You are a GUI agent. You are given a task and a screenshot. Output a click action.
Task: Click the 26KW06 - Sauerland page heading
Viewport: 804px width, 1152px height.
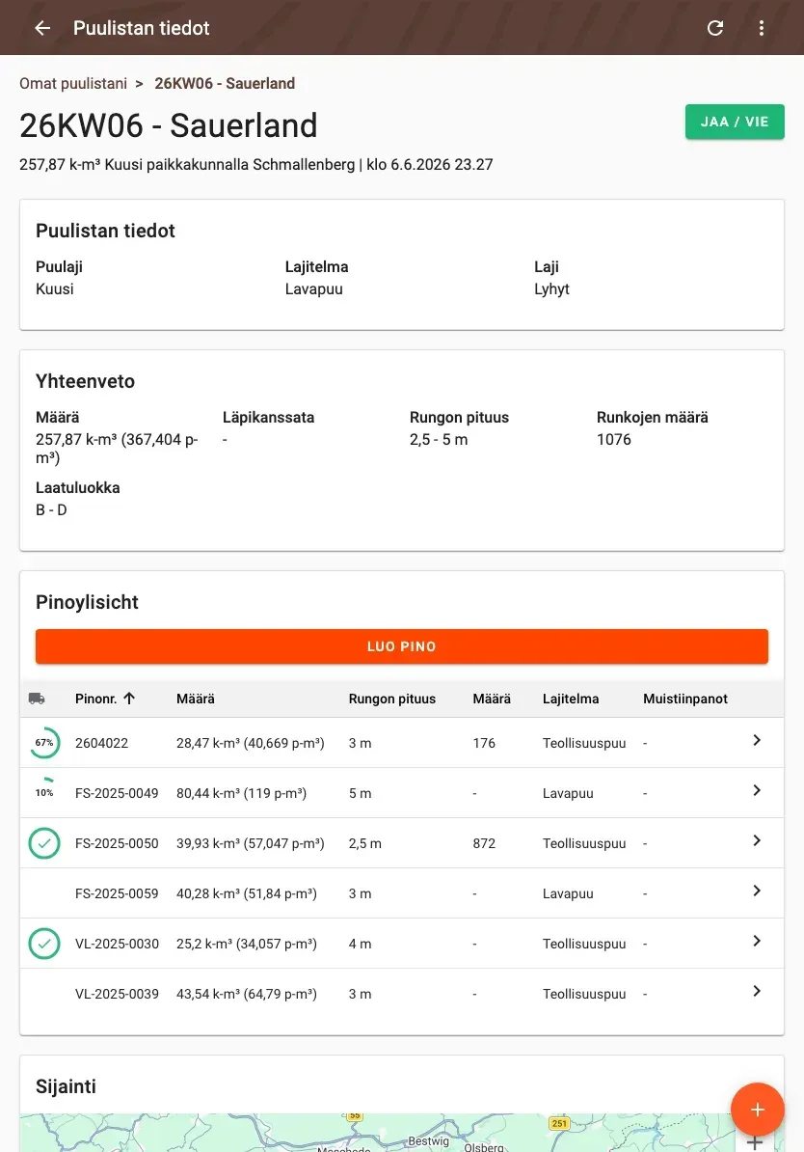[168, 125]
